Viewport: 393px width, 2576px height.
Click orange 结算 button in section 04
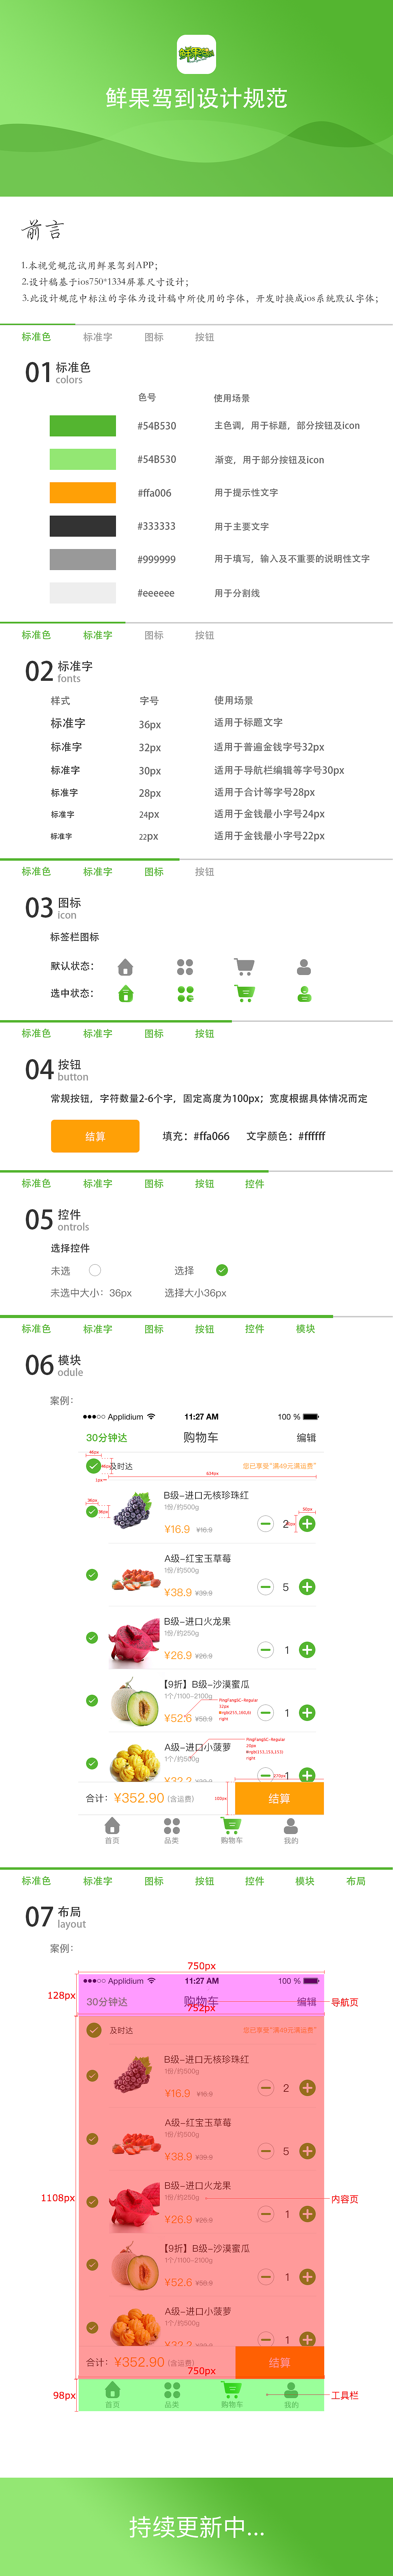95,1136
